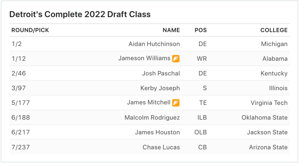Image resolution: width=299 pixels, height=163 pixels.
Task: Select the Jackson State college cell
Action: [267, 132]
